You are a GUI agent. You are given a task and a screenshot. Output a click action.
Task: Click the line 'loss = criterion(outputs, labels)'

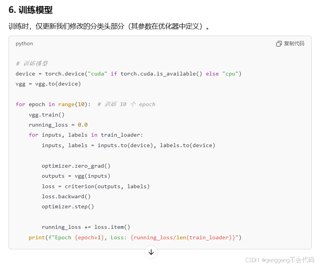coord(96,186)
